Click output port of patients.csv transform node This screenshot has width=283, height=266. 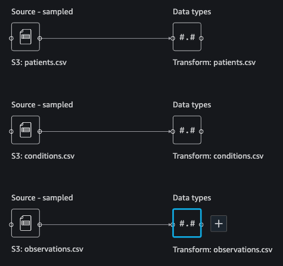tap(201, 38)
